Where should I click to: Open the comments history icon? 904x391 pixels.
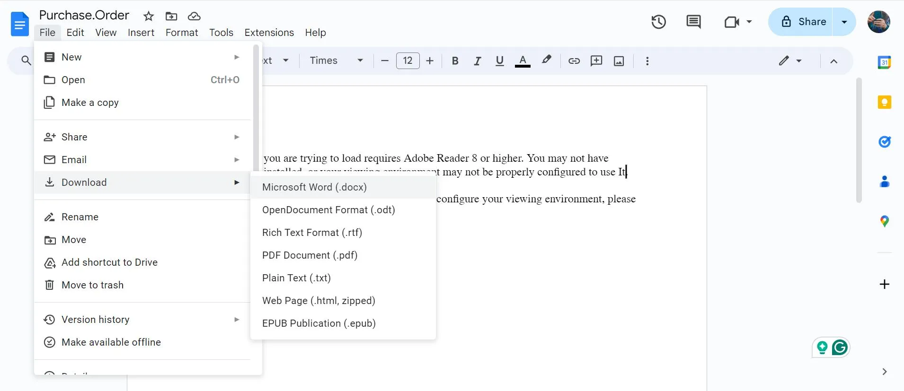pyautogui.click(x=693, y=22)
